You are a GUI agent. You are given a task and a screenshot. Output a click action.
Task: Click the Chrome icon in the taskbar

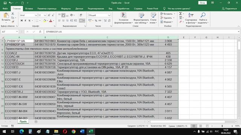click(x=73, y=132)
